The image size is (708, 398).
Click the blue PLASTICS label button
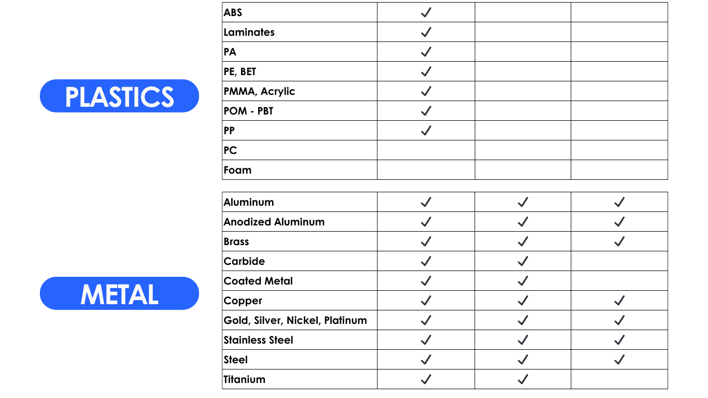[119, 96]
